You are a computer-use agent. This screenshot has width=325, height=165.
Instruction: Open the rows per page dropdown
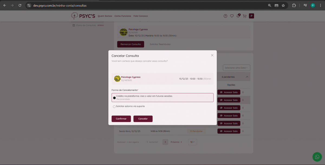(193, 142)
